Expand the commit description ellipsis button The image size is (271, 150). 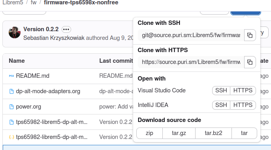coord(66,29)
